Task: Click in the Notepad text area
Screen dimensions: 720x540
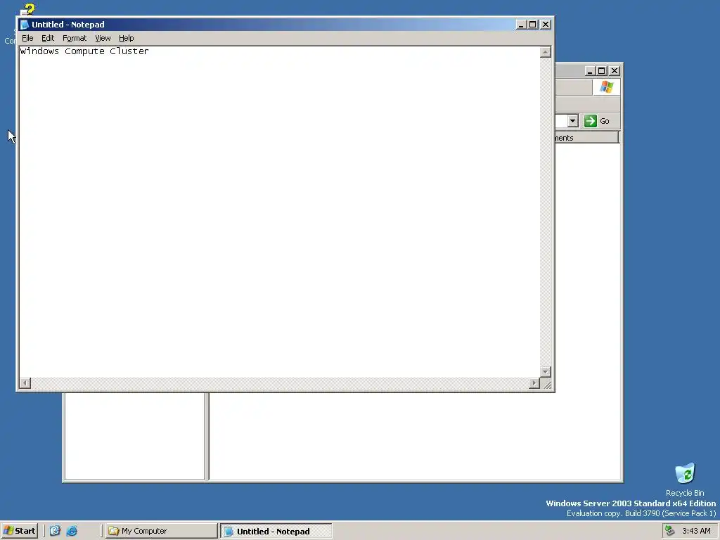Action: [279, 211]
